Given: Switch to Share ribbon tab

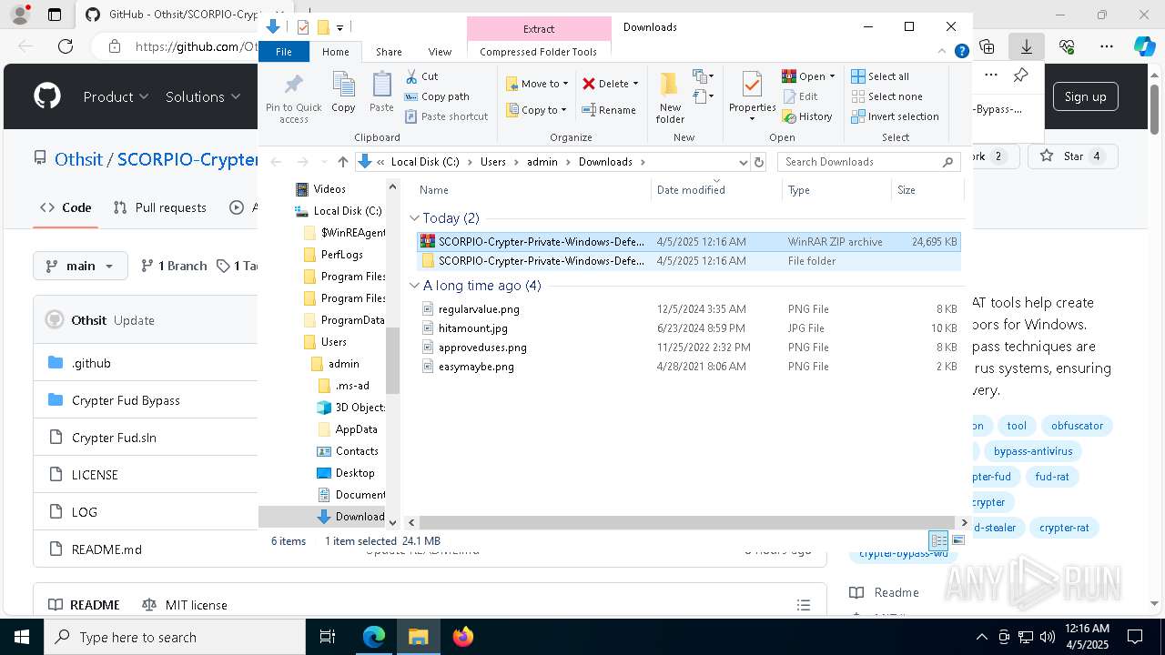Looking at the screenshot, I should point(389,52).
